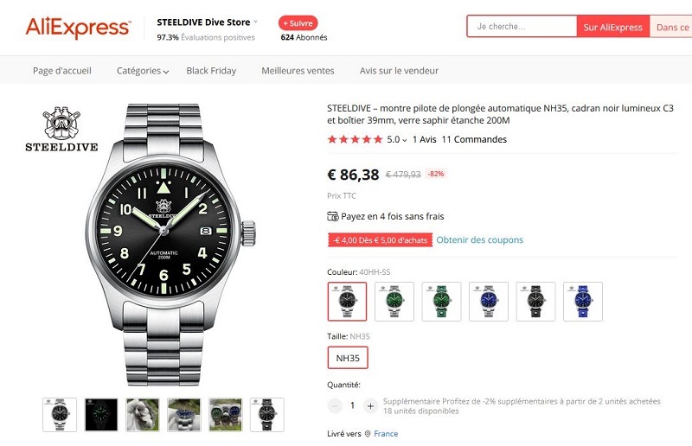Image resolution: width=692 pixels, height=446 pixels.
Task: Decrease quantity with the minus button
Action: point(335,405)
